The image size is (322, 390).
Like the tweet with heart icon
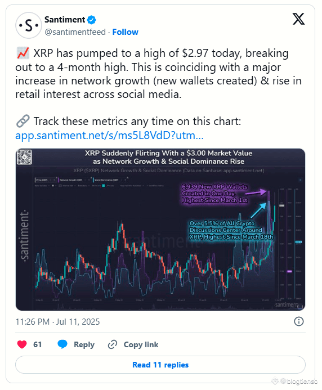[22, 344]
